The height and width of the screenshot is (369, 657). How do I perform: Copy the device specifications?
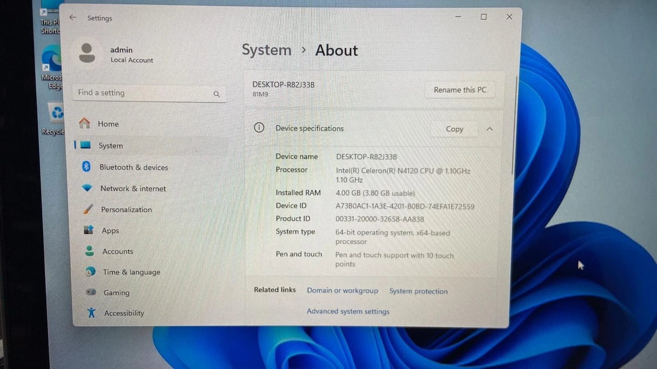(454, 129)
